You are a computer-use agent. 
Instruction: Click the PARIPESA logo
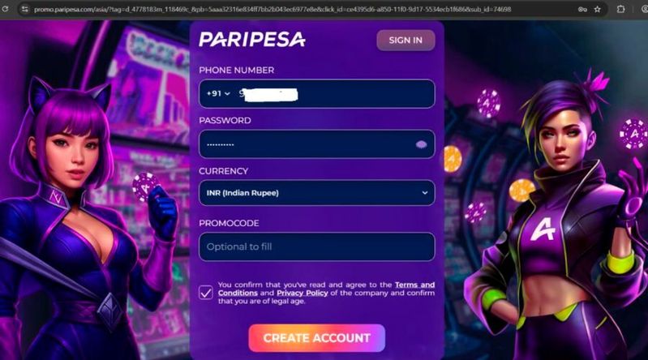pyautogui.click(x=252, y=40)
